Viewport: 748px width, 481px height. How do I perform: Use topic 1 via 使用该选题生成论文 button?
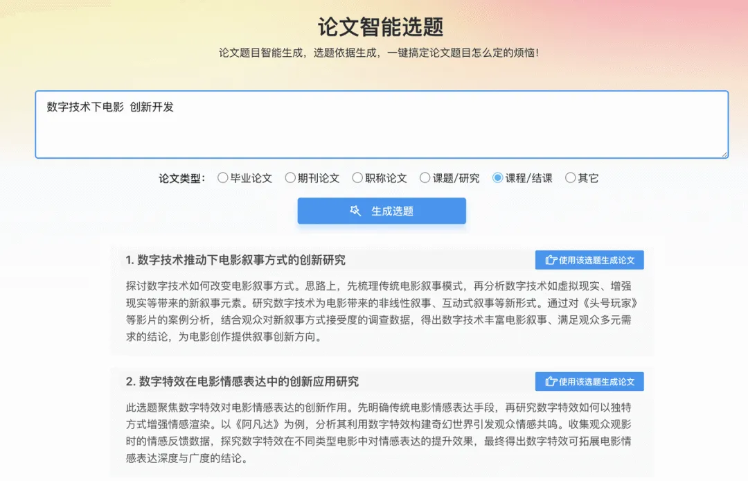coord(589,260)
